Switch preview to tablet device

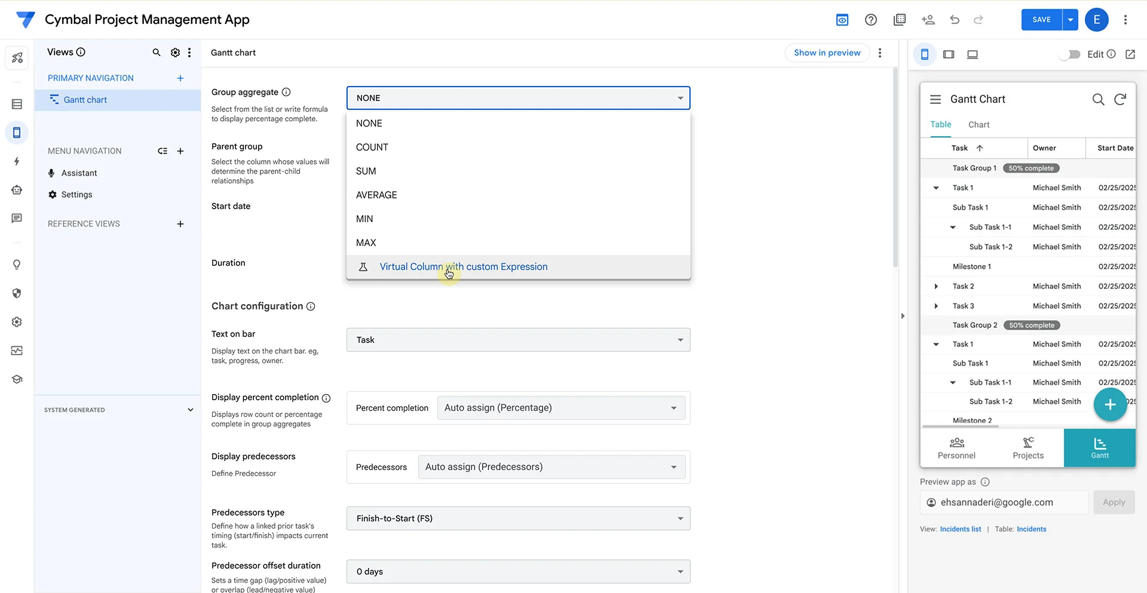coord(949,54)
